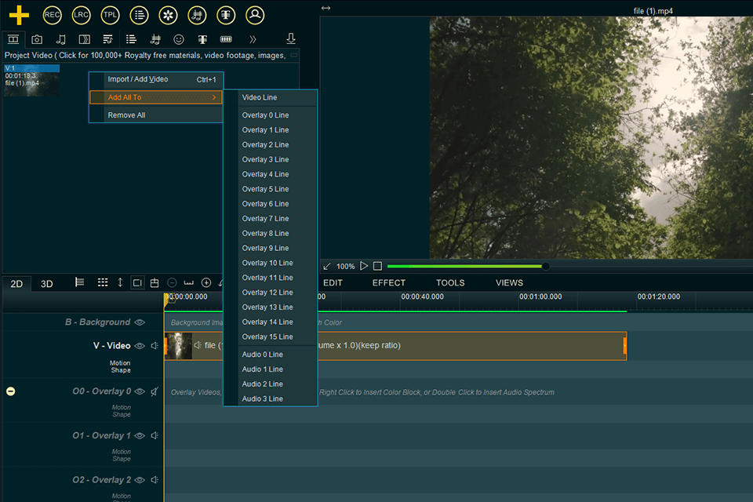This screenshot has height=502, width=753.
Task: Click the timeline line alignment icon
Action: (80, 282)
